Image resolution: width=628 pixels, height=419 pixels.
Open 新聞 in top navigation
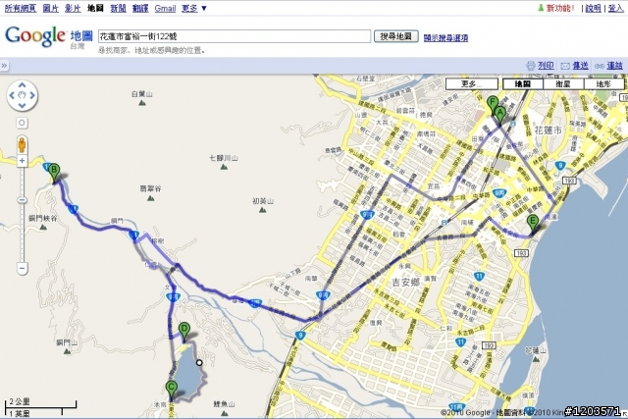(x=118, y=8)
